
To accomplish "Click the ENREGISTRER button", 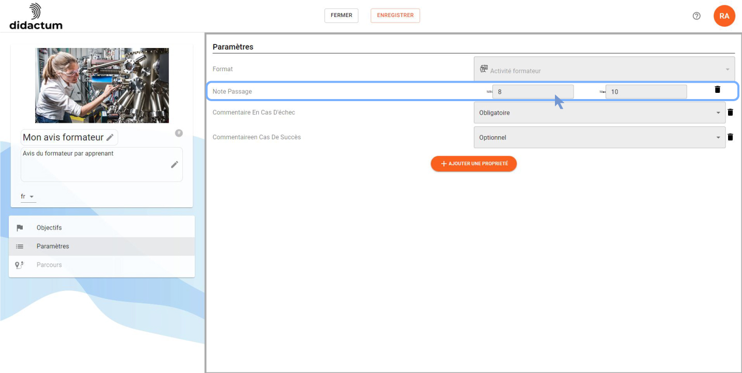I will coord(395,15).
